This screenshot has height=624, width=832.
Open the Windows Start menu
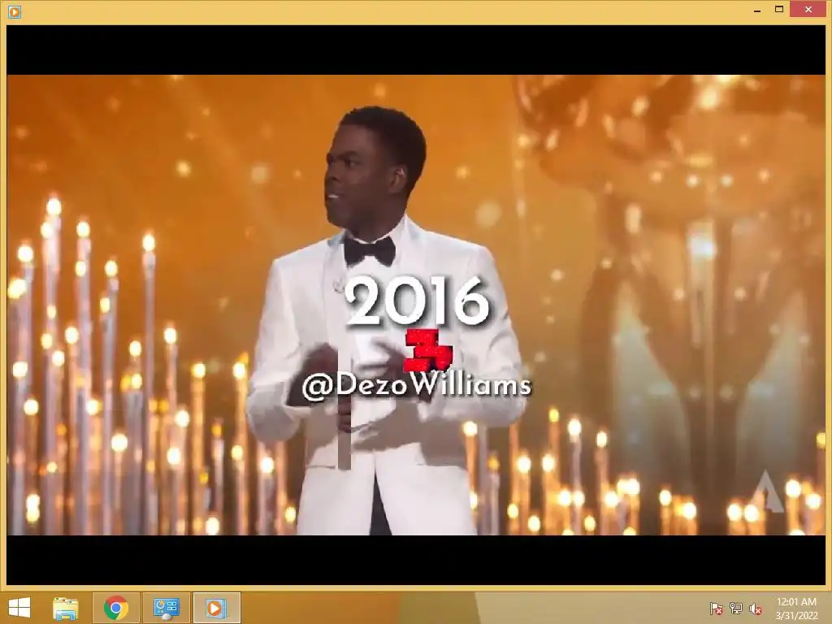(x=19, y=608)
